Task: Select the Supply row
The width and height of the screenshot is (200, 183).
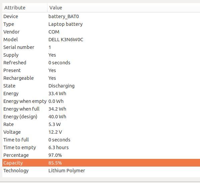Action: (x=101, y=55)
